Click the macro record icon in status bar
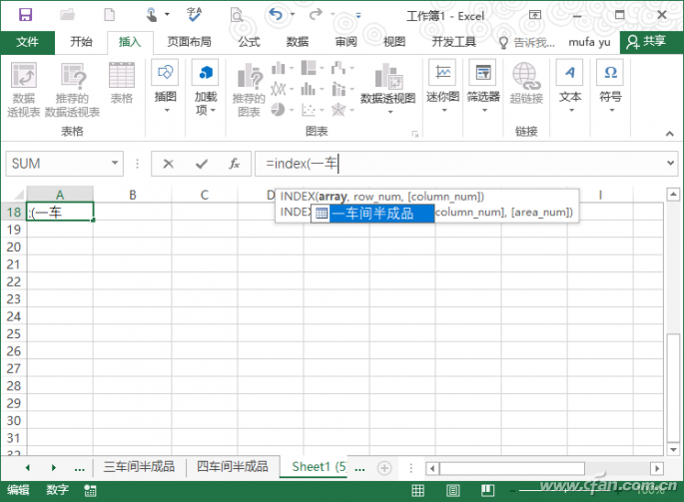Viewport: 684px width, 502px height. click(x=90, y=491)
